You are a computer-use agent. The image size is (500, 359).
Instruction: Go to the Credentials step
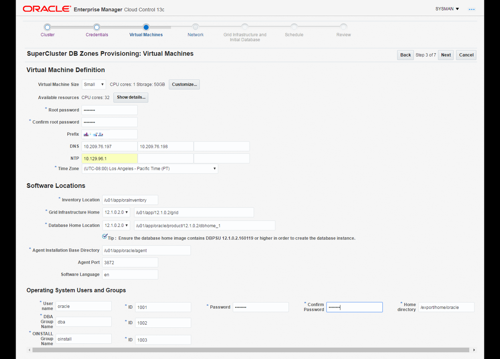pyautogui.click(x=97, y=35)
